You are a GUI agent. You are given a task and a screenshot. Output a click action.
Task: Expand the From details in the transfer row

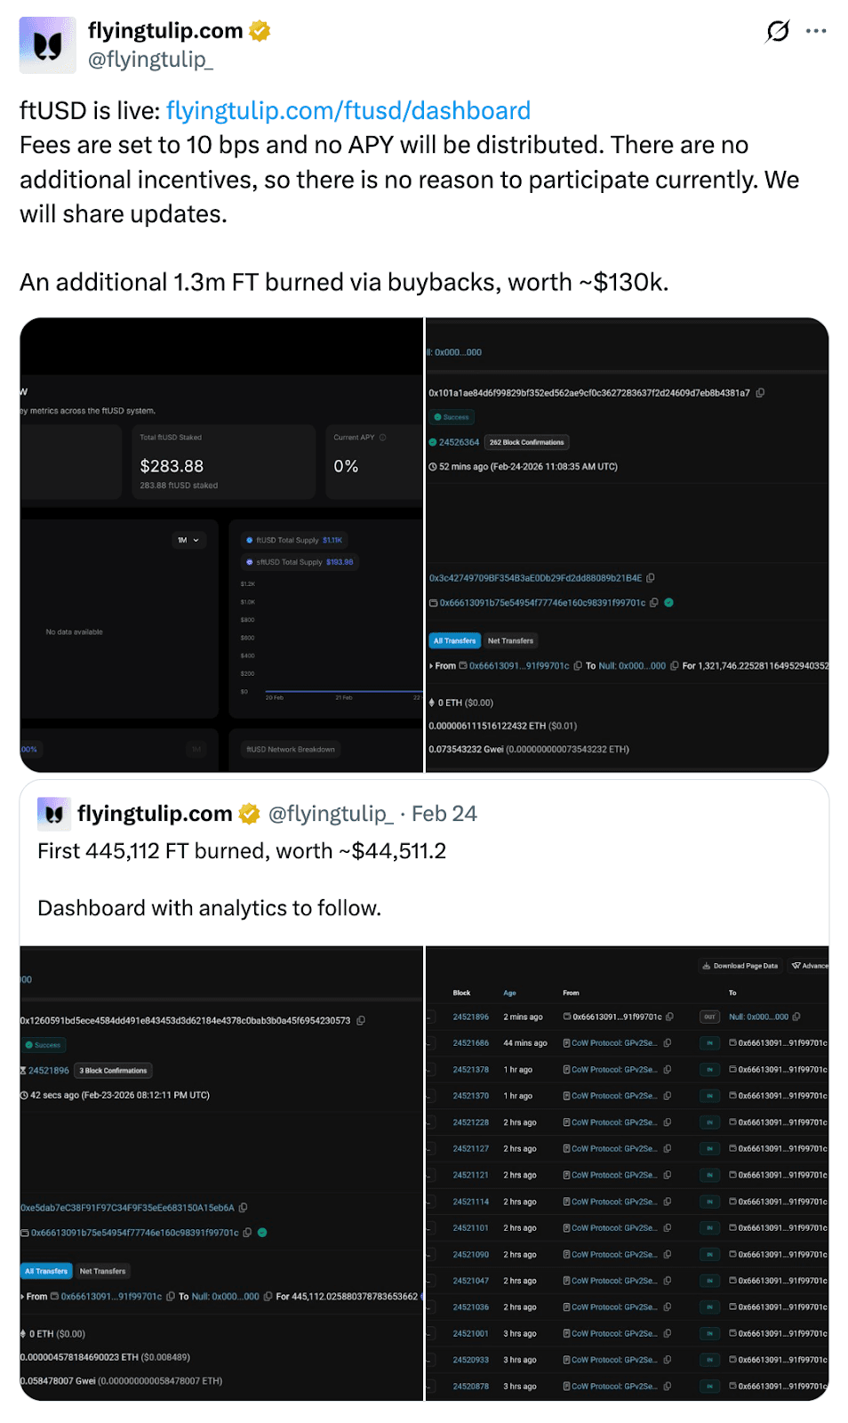(x=431, y=665)
